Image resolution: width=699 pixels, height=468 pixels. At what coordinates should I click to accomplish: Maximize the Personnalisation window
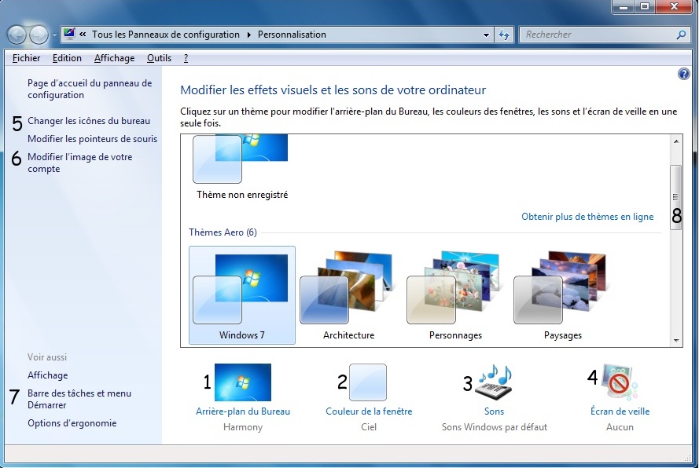point(644,7)
